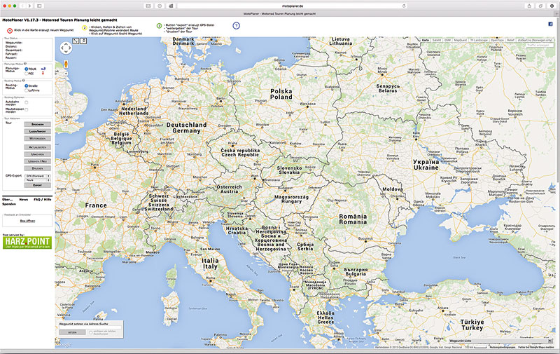Image resolution: width=560 pixels, height=354 pixels.
Task: Select the POI planning mode radio button
Action: coord(27,74)
